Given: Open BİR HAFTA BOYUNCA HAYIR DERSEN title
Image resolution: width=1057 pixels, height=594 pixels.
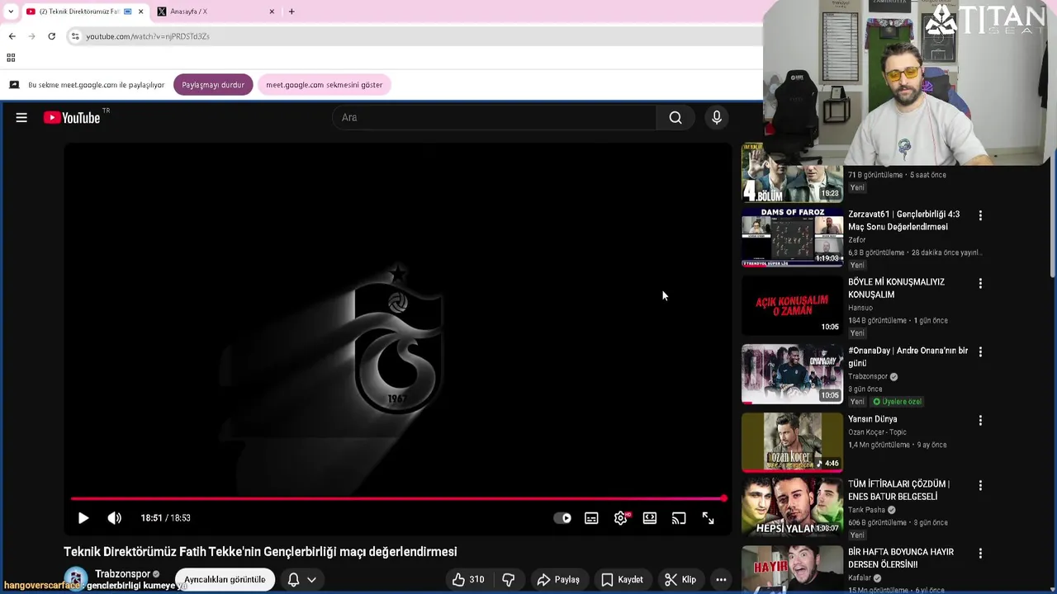Looking at the screenshot, I should 901,559.
